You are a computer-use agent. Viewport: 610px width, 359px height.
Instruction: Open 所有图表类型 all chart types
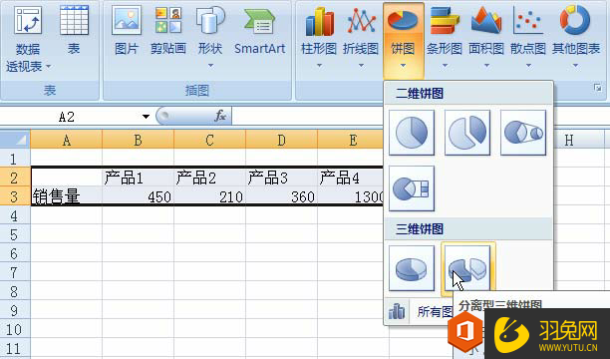tap(421, 311)
